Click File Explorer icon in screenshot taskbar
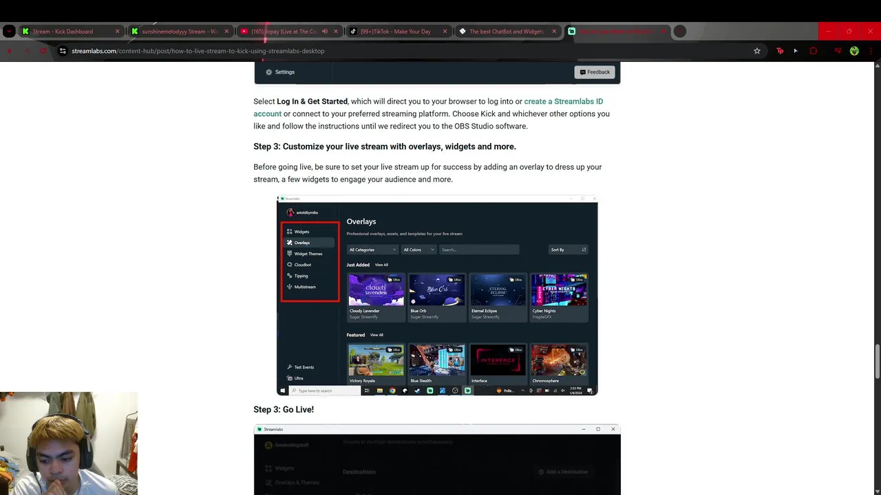This screenshot has width=881, height=495. 379,390
